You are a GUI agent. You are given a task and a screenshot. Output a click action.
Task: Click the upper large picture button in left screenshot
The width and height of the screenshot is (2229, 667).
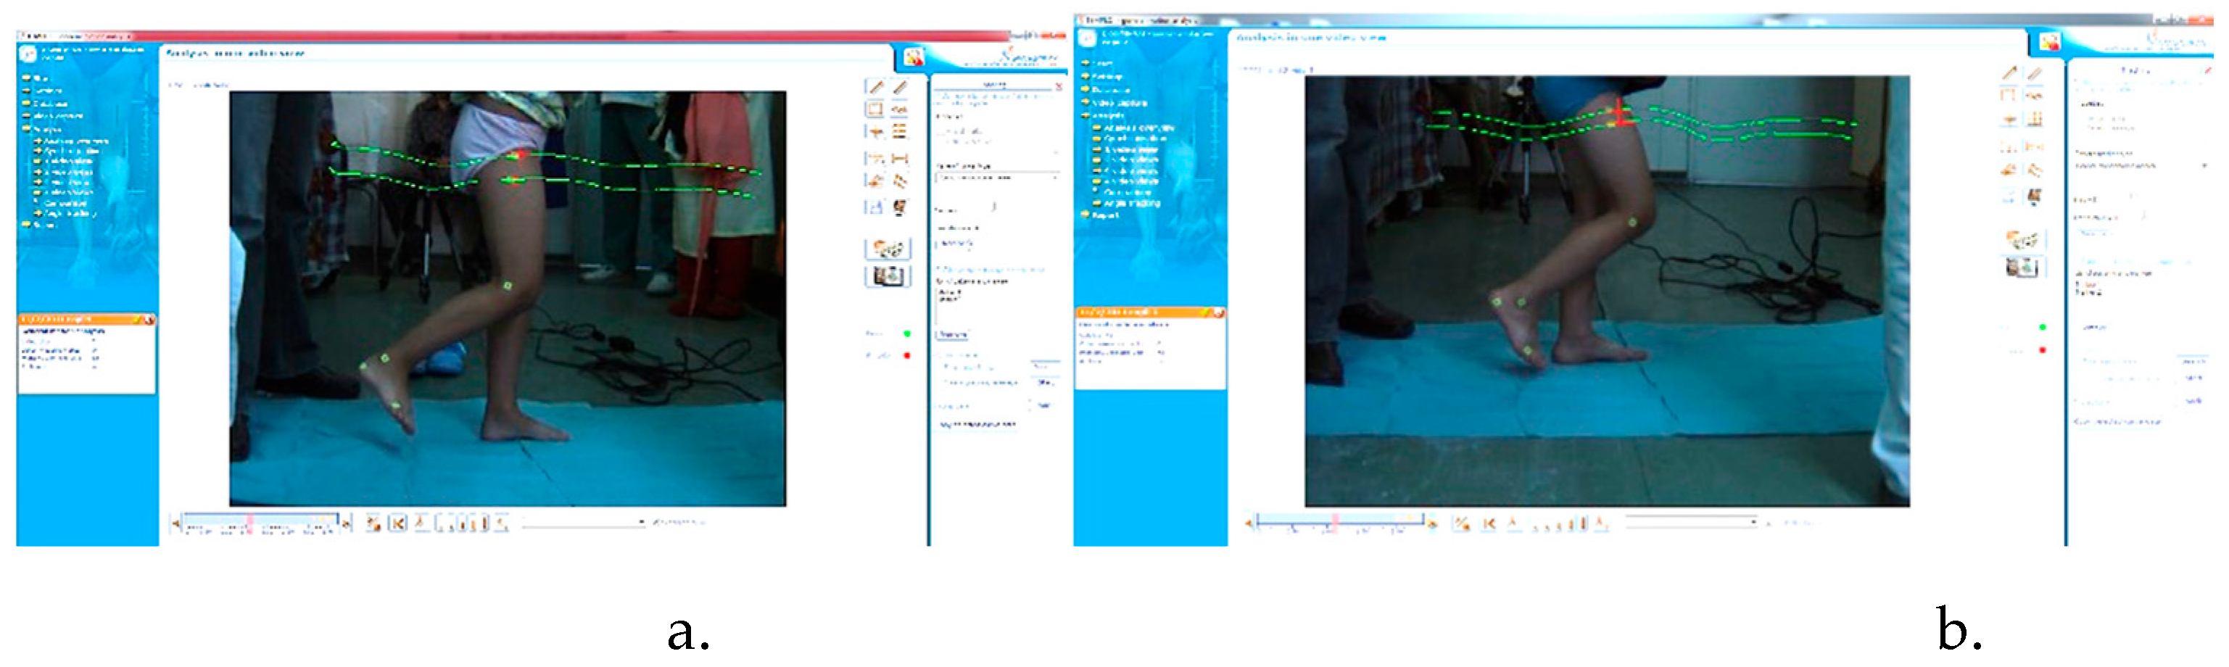[x=888, y=249]
